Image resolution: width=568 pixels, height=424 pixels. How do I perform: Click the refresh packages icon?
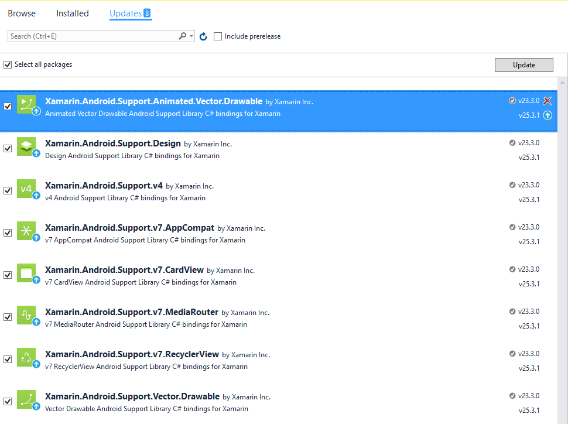pos(203,36)
